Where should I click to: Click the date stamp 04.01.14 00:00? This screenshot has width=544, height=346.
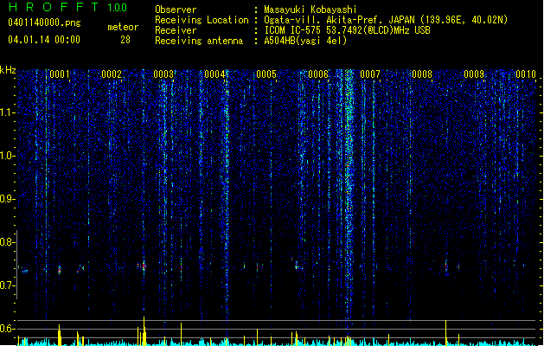pyautogui.click(x=44, y=40)
